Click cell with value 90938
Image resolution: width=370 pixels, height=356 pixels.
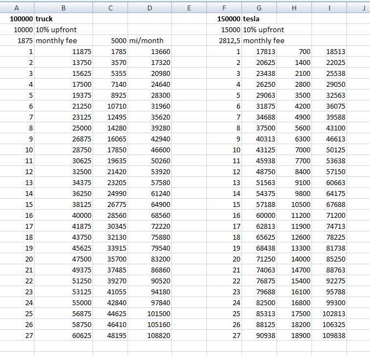click(x=259, y=335)
